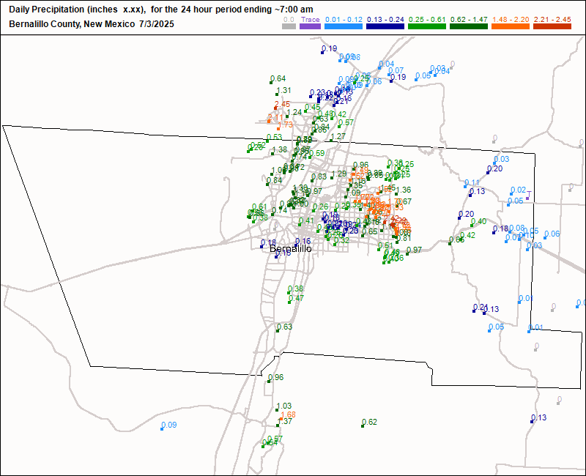
Task: Click the dark blue 0.13 - 0.24 swatch
Action: click(385, 26)
